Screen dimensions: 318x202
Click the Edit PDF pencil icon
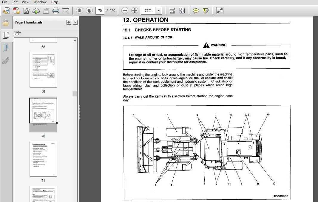26,11
